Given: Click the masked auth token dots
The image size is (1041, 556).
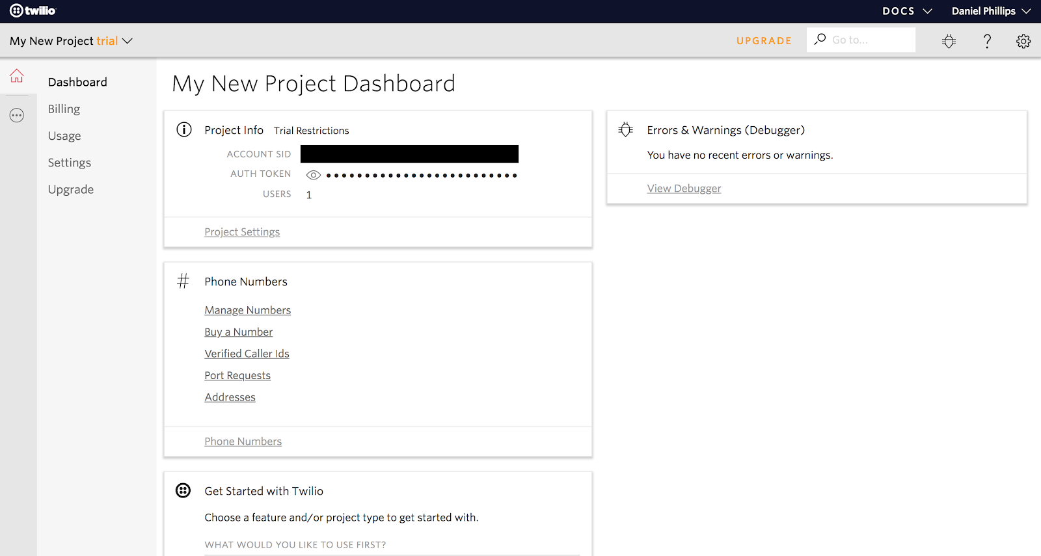Looking at the screenshot, I should (x=422, y=175).
